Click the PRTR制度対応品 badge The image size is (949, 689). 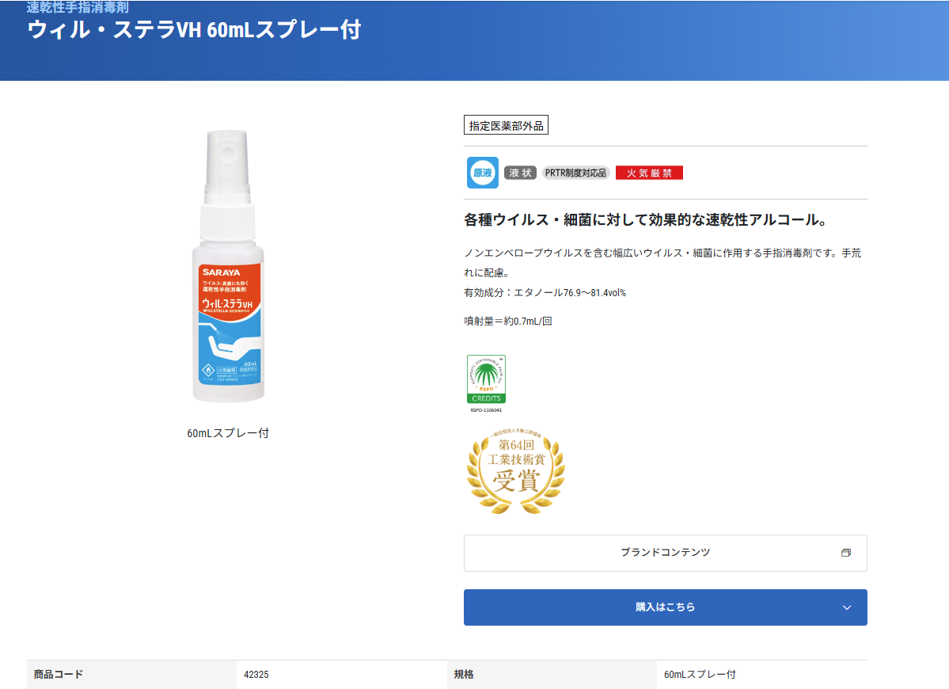575,173
